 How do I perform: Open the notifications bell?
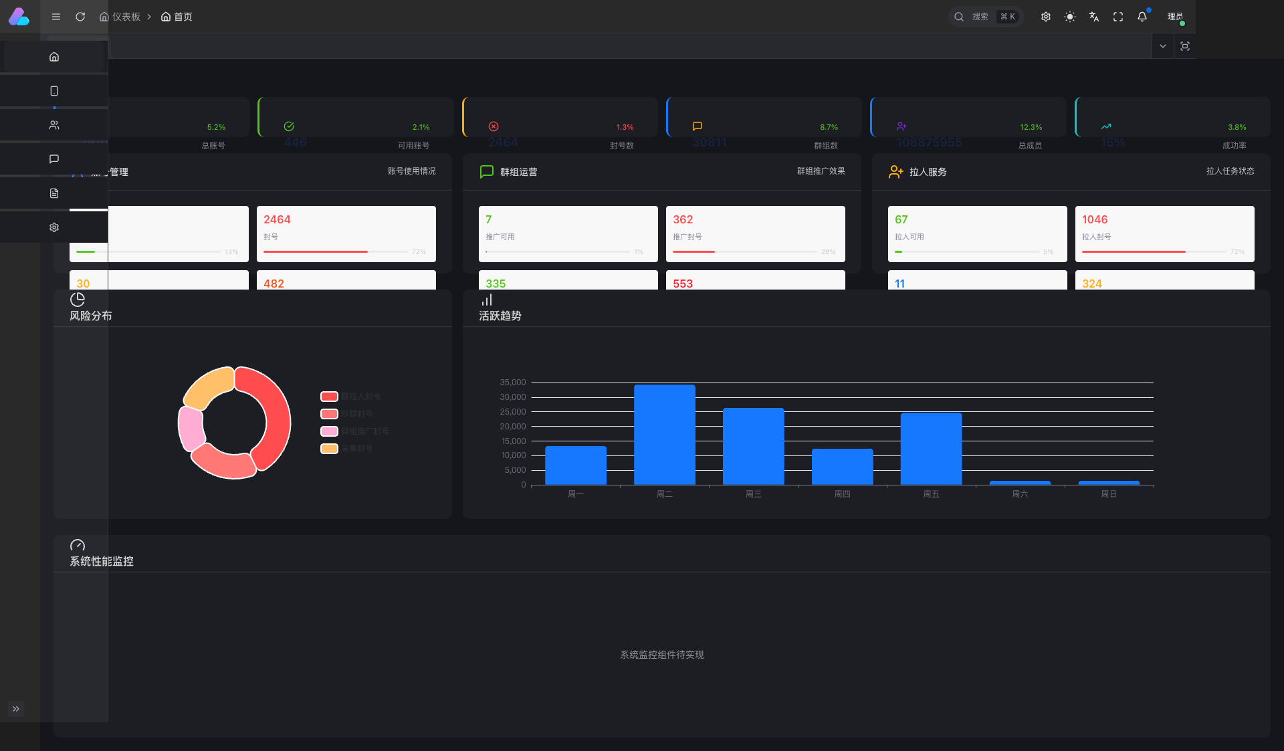[x=1142, y=17]
